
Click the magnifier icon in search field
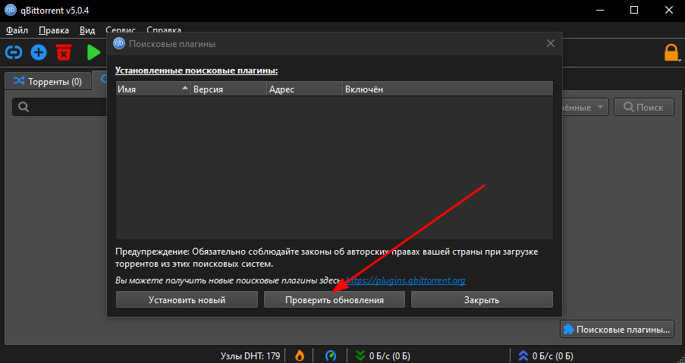point(24,107)
